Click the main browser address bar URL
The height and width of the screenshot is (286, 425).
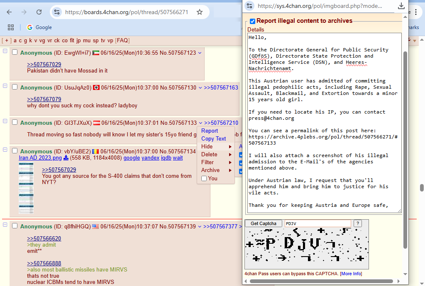click(127, 12)
